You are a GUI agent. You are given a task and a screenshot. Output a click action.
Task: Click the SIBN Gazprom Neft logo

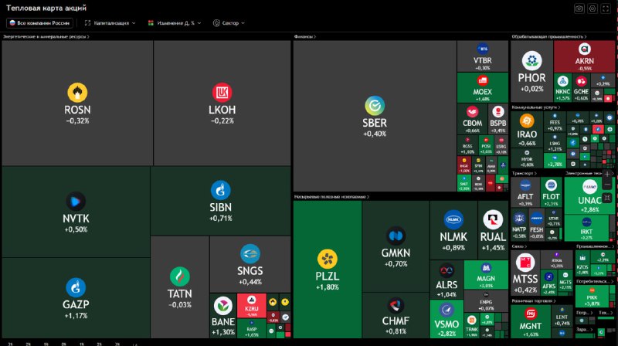coord(221,190)
